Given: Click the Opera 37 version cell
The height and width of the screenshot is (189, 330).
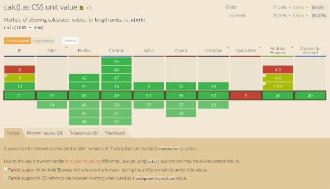Looking at the screenshot, I should pos(181,105).
